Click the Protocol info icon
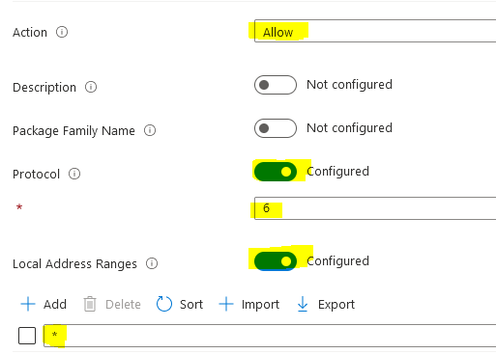This screenshot has height=354, width=496. 74,174
